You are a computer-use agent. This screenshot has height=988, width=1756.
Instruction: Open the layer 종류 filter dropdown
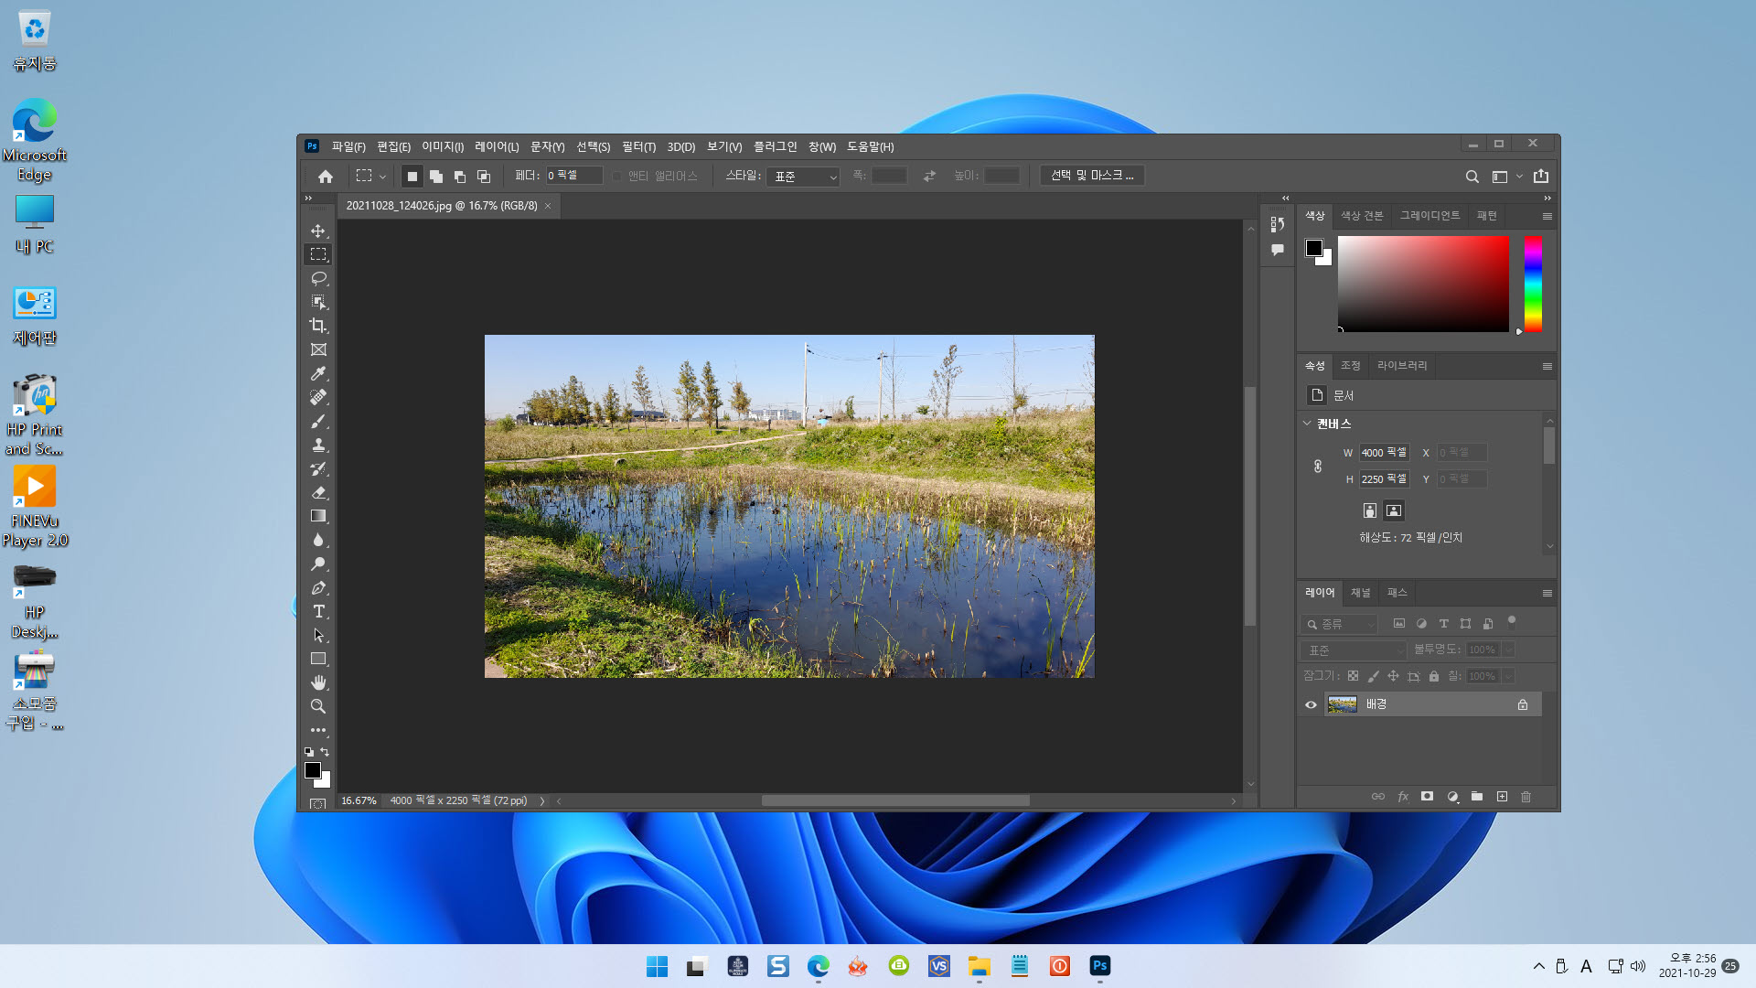pos(1339,624)
